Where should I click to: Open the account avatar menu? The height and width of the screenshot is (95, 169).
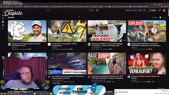pyautogui.click(x=164, y=10)
